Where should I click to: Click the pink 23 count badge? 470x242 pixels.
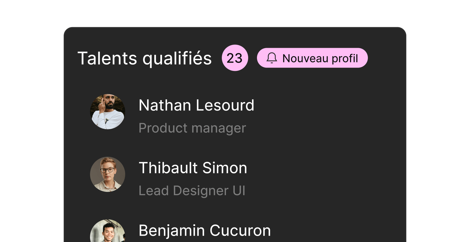pos(235,58)
